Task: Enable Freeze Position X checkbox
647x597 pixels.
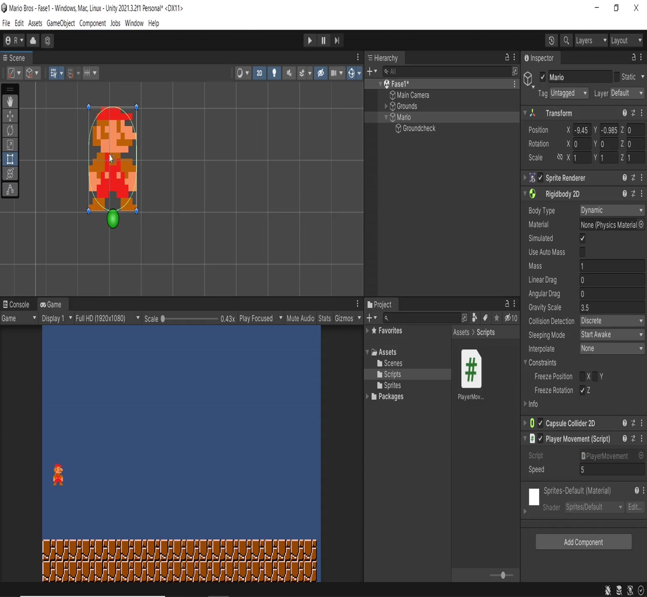Action: (583, 376)
